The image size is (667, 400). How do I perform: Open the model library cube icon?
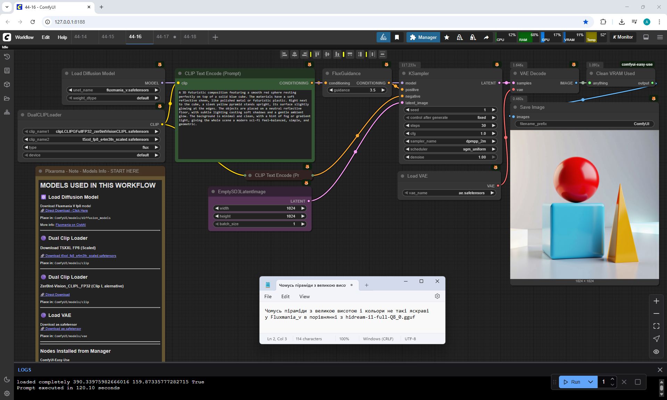(x=7, y=84)
